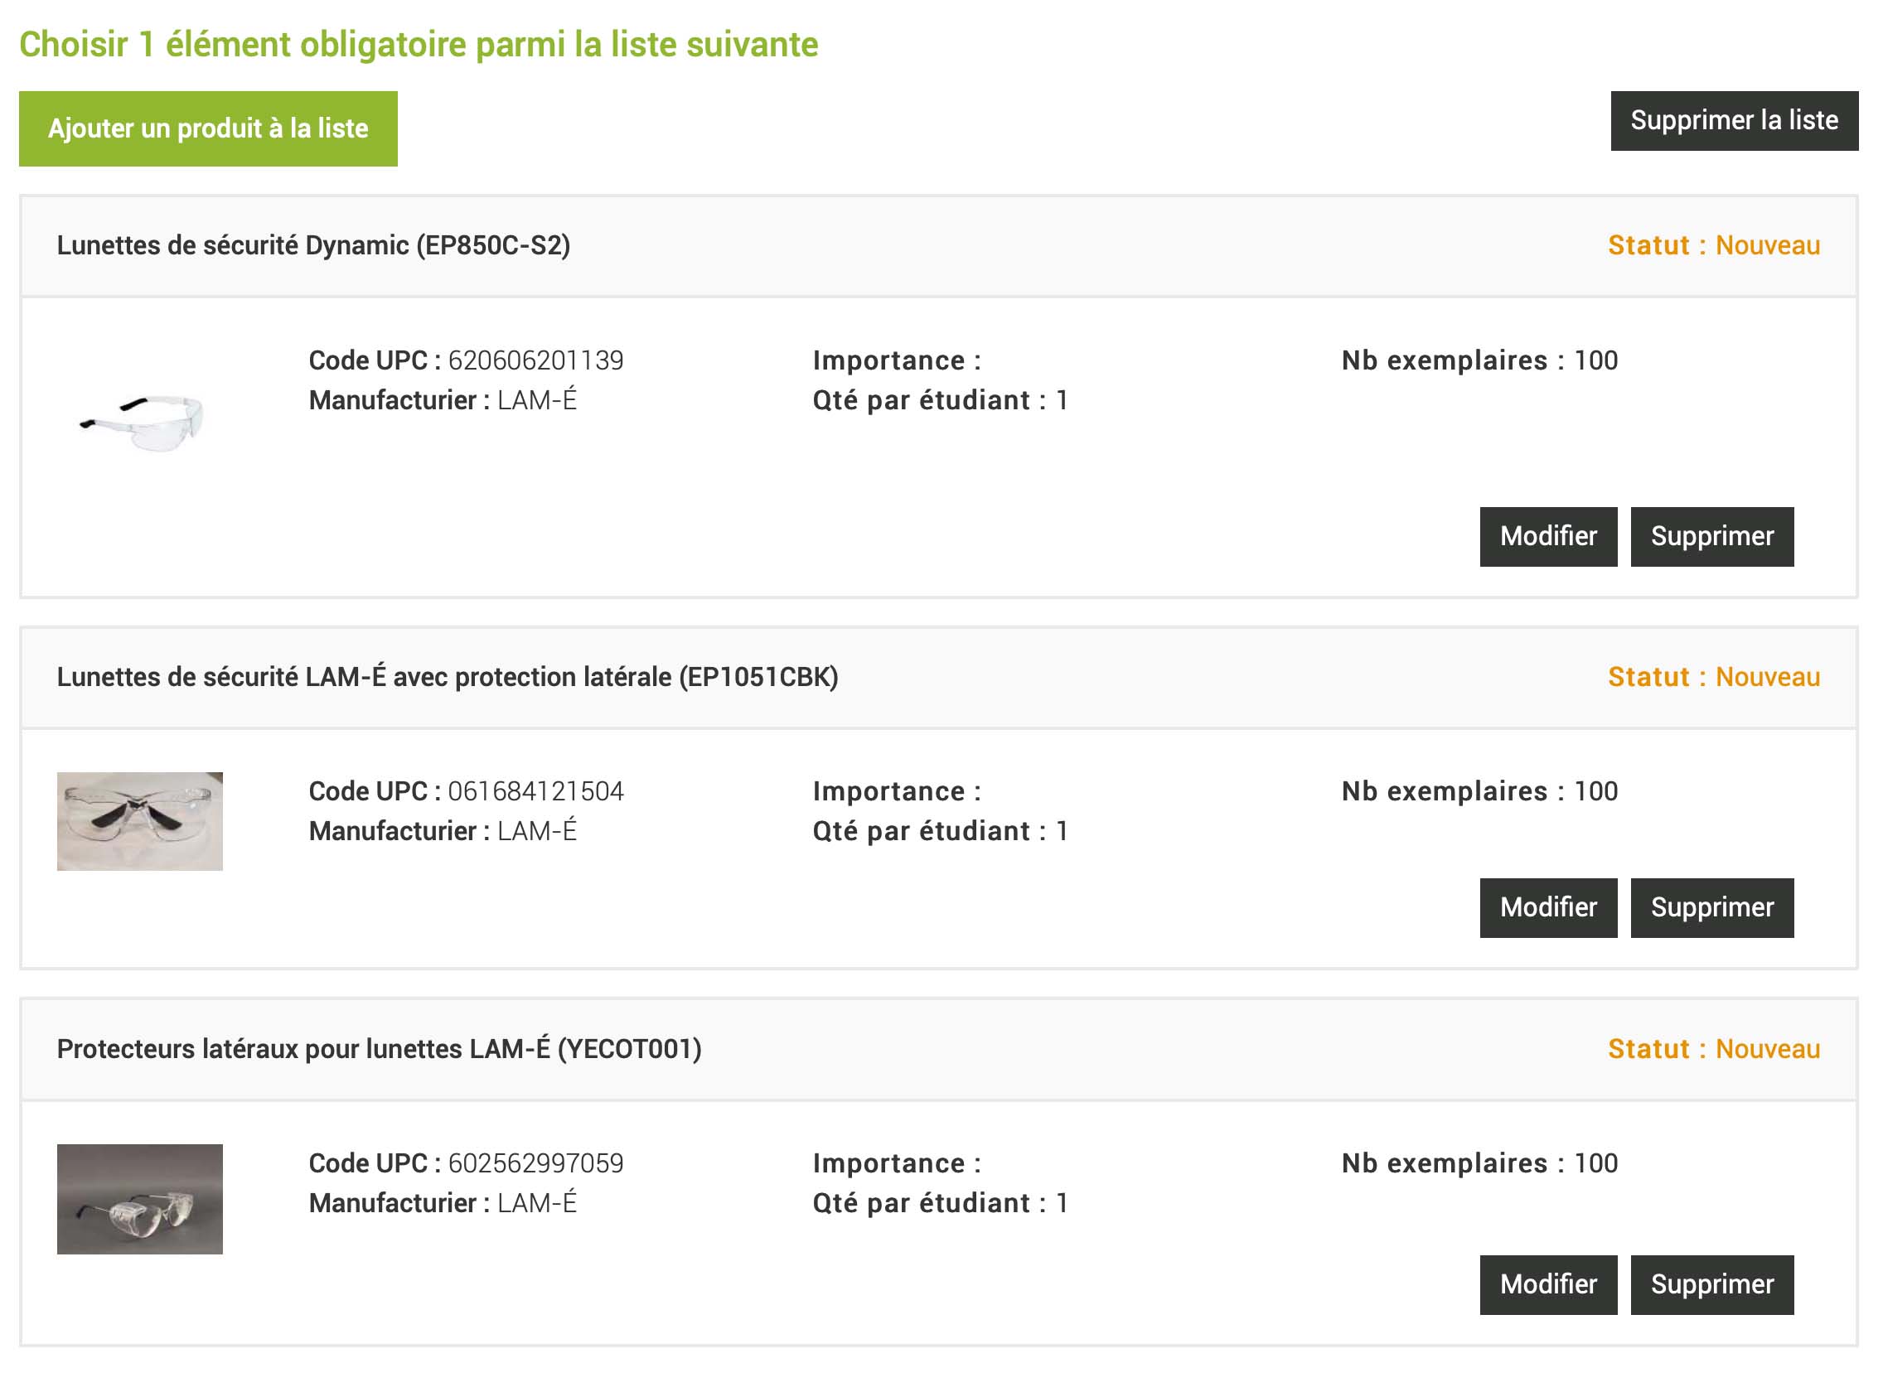Modify the Lunettes de sécurité Dynamic product

point(1547,536)
